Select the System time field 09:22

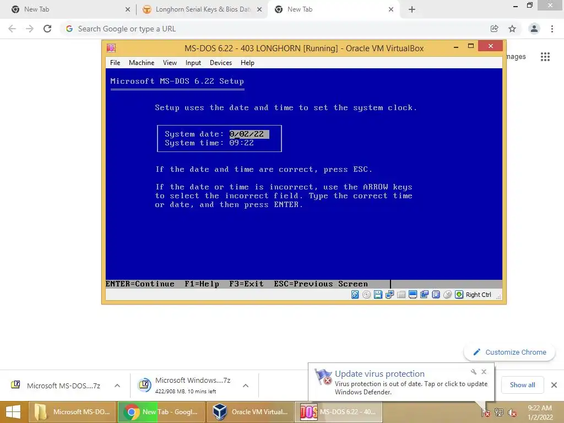point(241,143)
